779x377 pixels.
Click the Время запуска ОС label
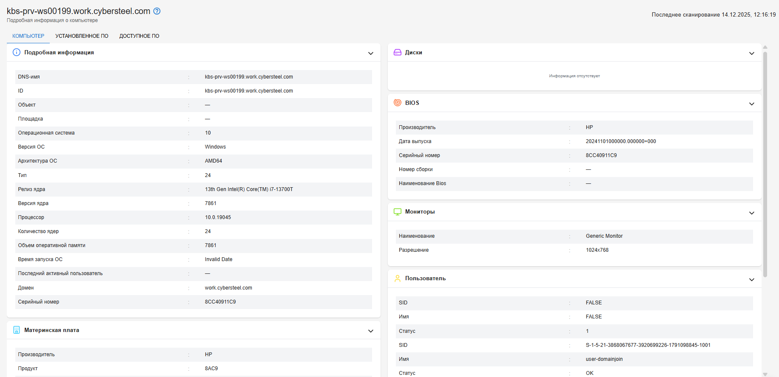(40, 259)
